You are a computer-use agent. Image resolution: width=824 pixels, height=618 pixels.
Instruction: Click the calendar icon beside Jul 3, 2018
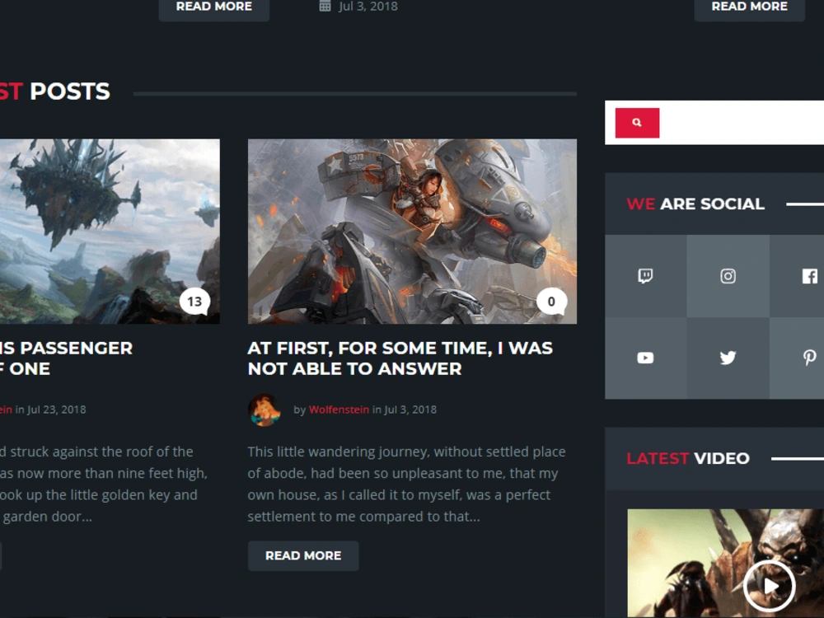click(325, 7)
